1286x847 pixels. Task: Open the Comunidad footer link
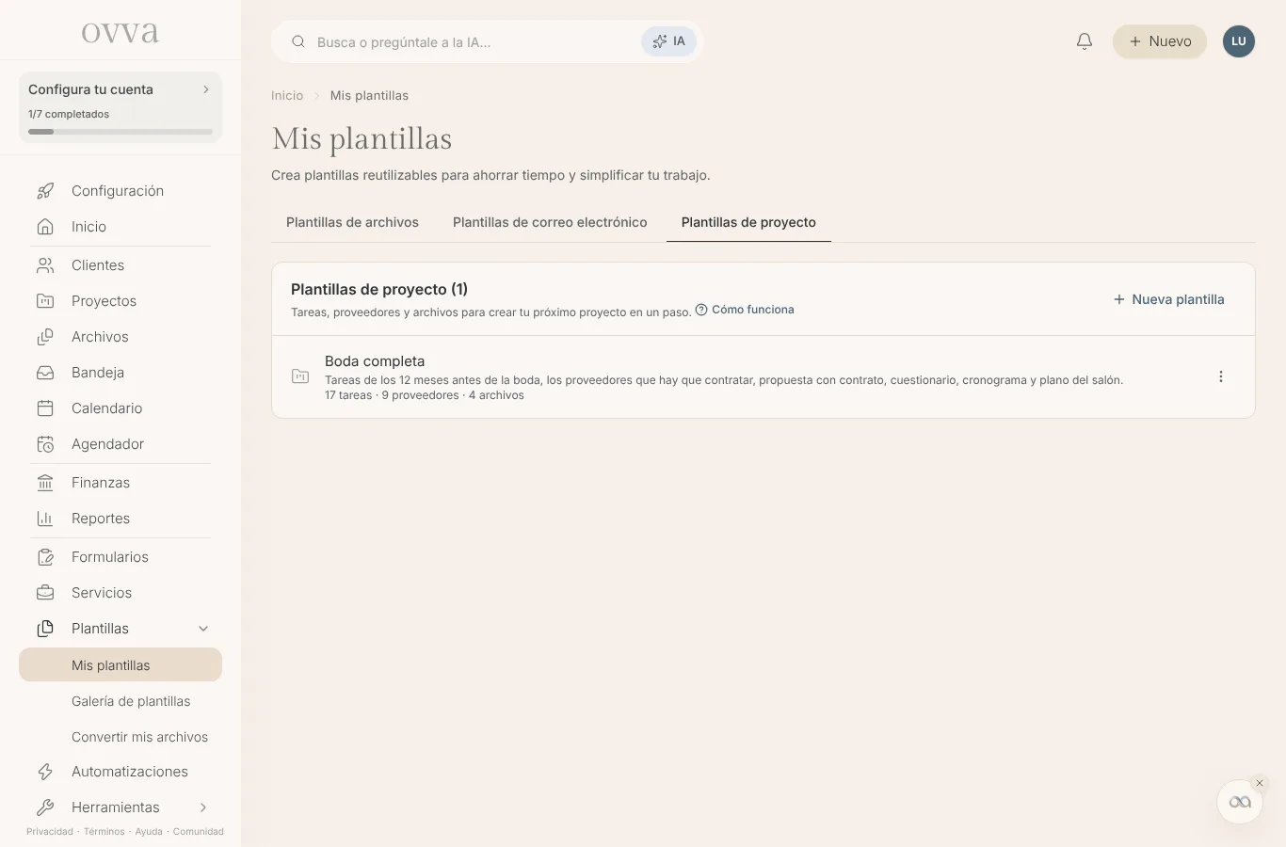(x=199, y=832)
